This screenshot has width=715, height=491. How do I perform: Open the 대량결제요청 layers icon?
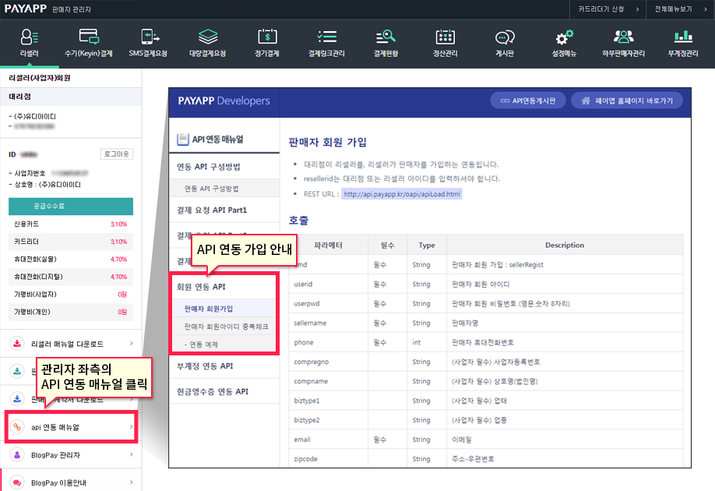click(208, 37)
